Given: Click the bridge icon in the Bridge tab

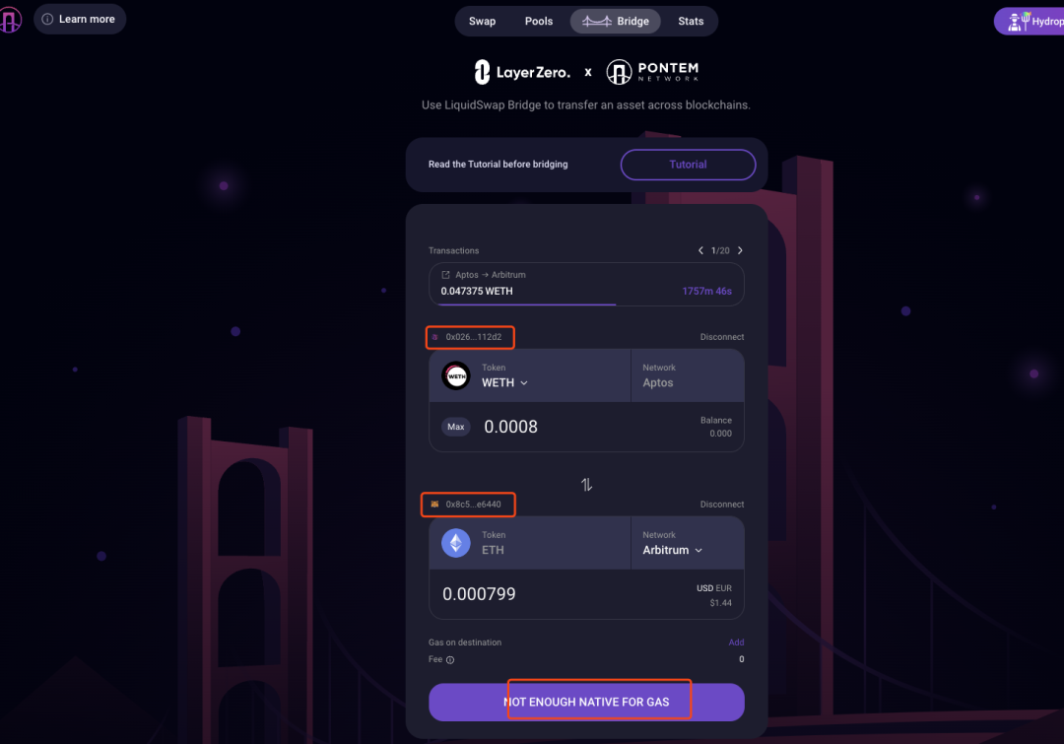Looking at the screenshot, I should click(x=596, y=21).
